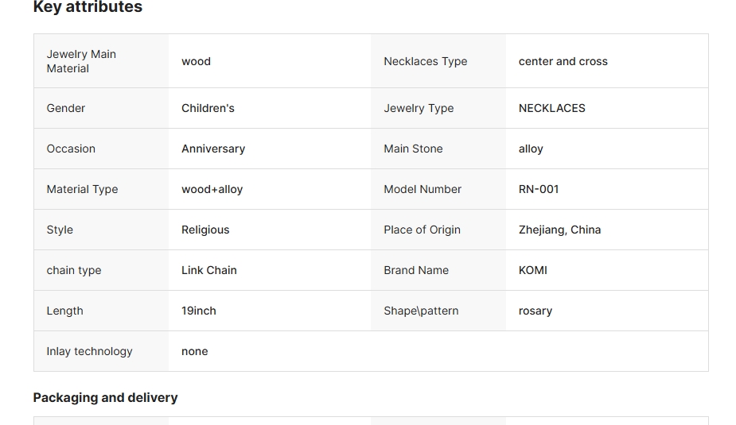Screen dimensions: 736x425
Task: Click the 'Zhejiang, China' origin value
Action: [559, 230]
